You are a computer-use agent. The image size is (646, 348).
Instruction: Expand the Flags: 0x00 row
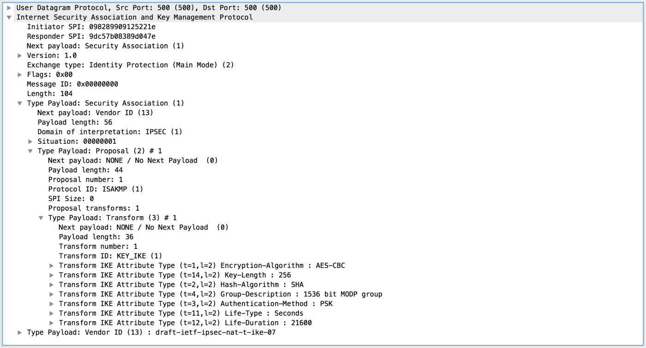(20, 74)
